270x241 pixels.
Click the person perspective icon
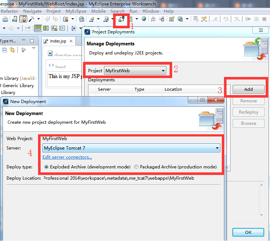(x=74, y=28)
